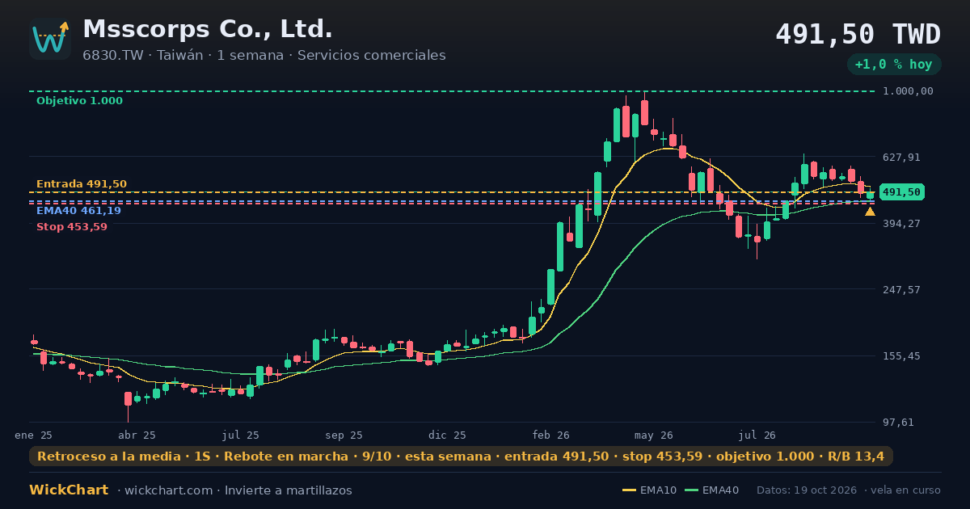Click the 6830.TW subtitle line

point(264,56)
